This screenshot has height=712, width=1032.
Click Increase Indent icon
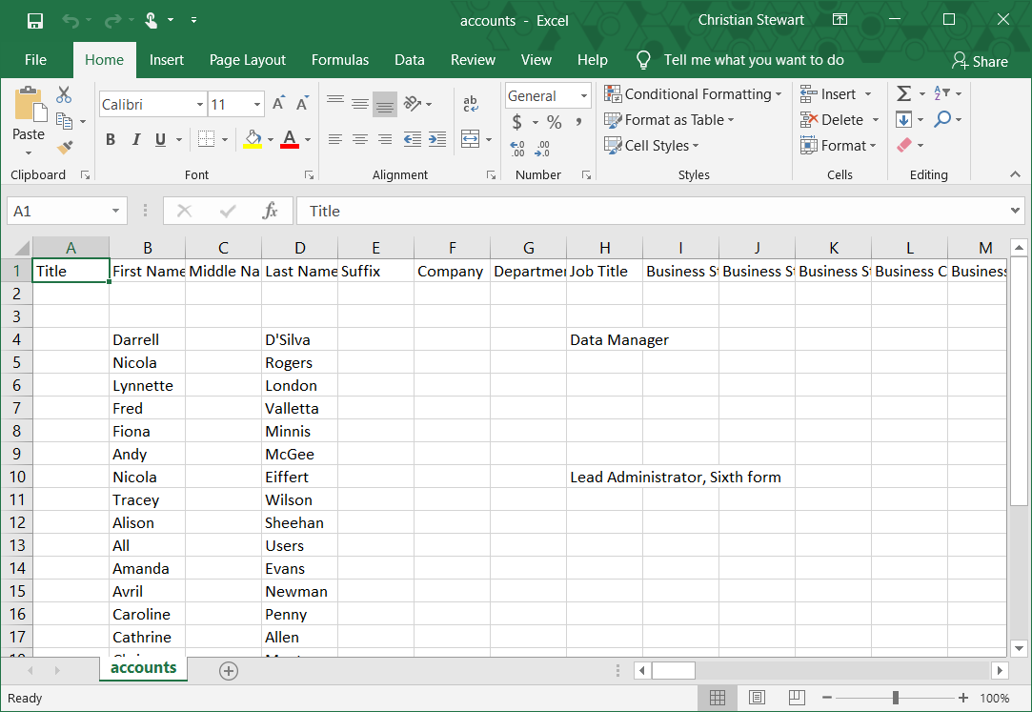[x=437, y=139]
